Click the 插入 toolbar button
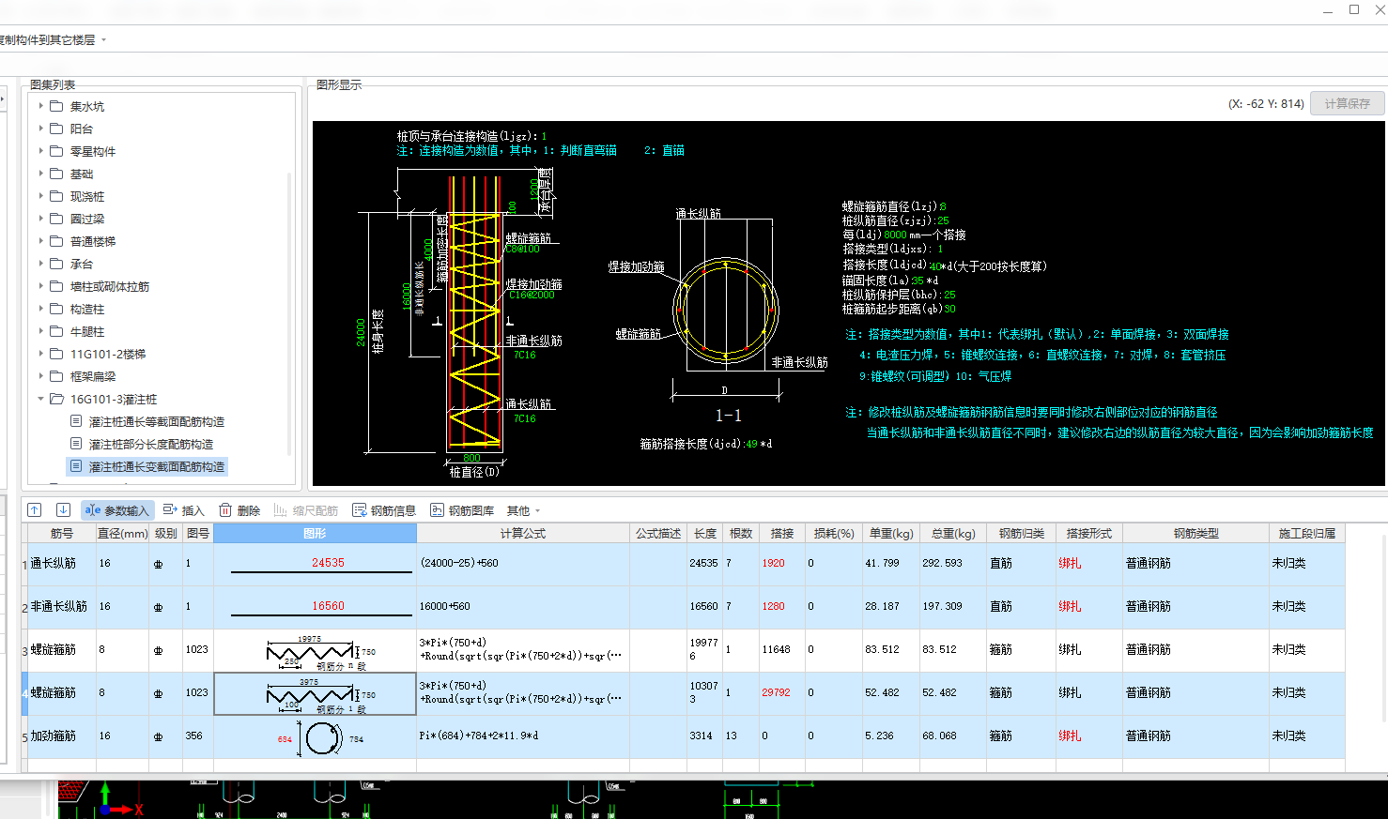 (183, 510)
